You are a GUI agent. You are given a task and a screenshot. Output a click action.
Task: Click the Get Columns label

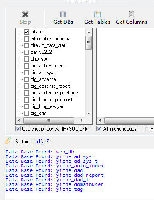(132, 22)
